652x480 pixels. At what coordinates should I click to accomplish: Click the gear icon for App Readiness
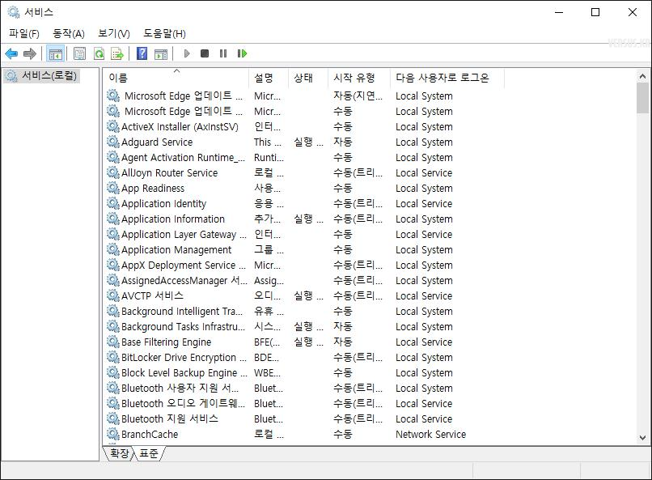pos(113,188)
